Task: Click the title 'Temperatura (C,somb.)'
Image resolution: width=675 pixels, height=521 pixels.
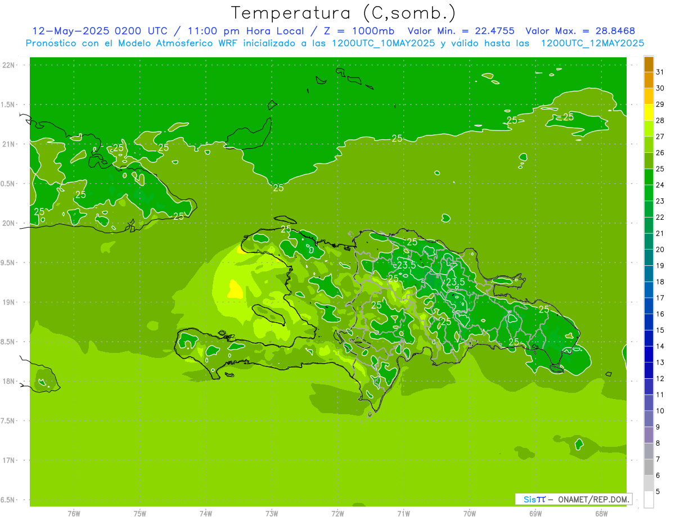Action: [344, 13]
